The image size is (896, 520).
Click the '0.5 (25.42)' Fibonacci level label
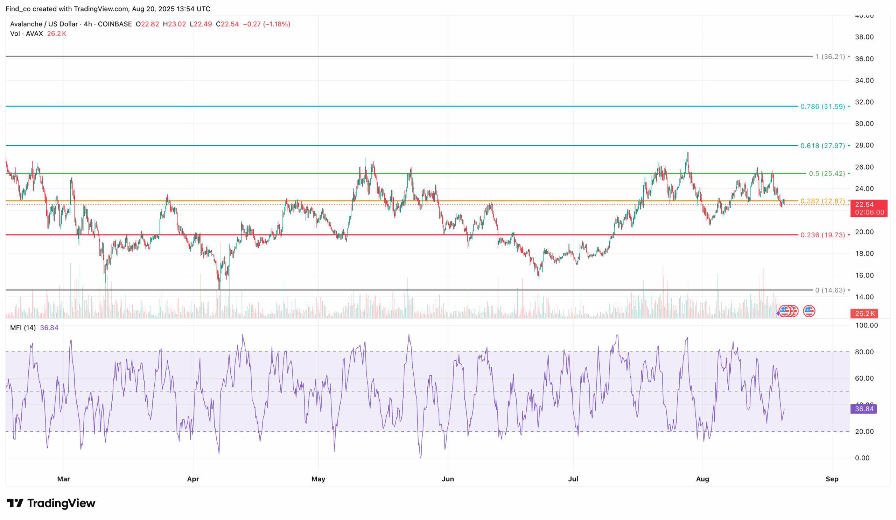(827, 174)
